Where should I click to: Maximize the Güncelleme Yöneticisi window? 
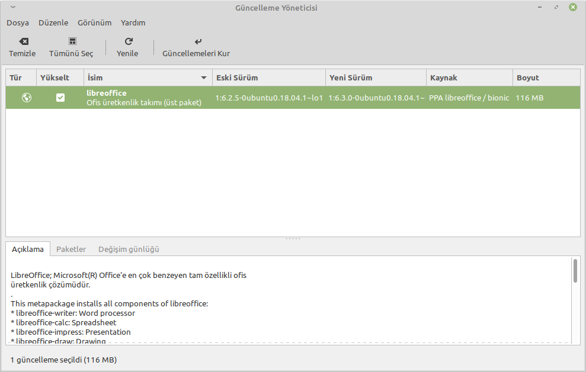point(556,7)
